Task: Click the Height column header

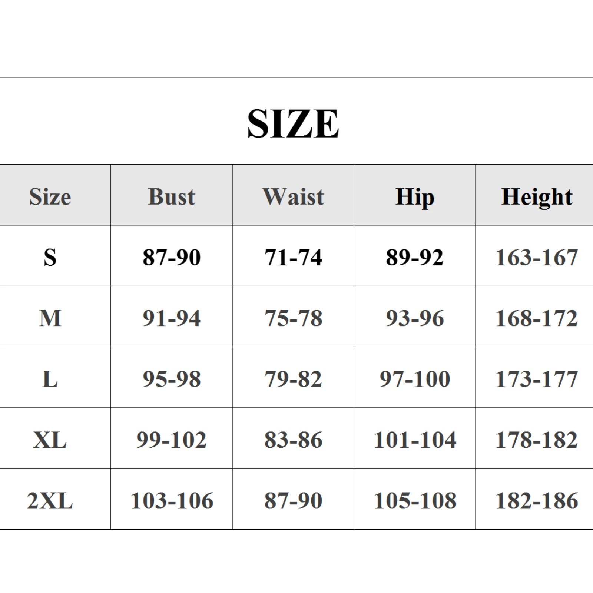Action: (x=537, y=196)
